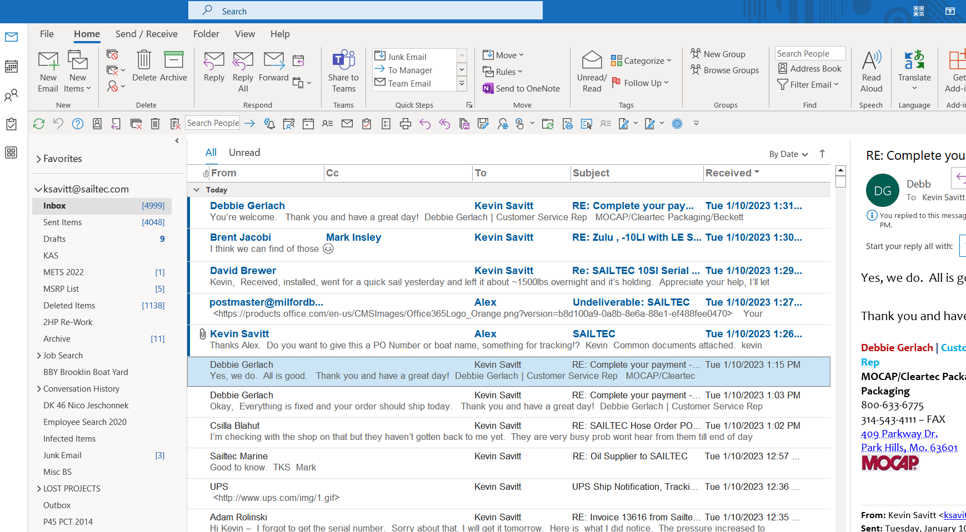Open the Rules dropdown
The width and height of the screenshot is (966, 532).
coord(503,72)
